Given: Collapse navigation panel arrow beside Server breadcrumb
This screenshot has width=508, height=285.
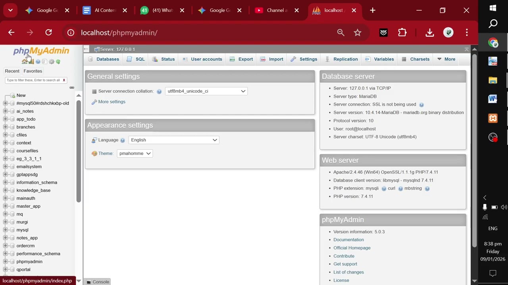Looking at the screenshot, I should 86,49.
